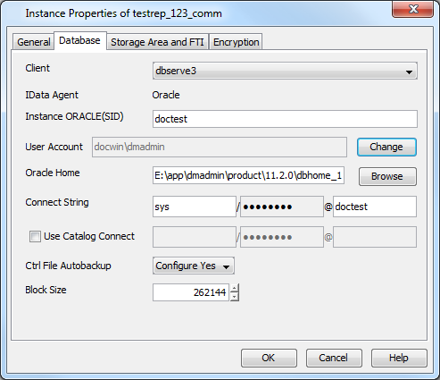Click the Block Size label
The height and width of the screenshot is (380, 440).
coord(46,290)
